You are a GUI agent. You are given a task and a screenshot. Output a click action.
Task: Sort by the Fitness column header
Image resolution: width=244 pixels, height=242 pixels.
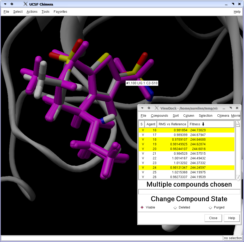coord(211,124)
